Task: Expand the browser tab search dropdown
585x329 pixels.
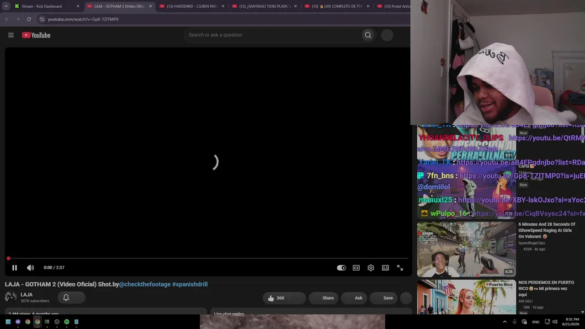Action: [6, 6]
